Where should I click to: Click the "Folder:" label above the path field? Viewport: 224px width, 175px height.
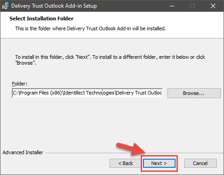19,84
